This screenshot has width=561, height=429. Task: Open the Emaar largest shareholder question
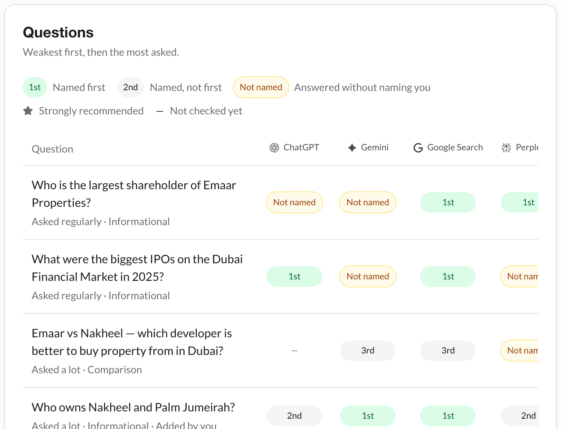click(134, 194)
